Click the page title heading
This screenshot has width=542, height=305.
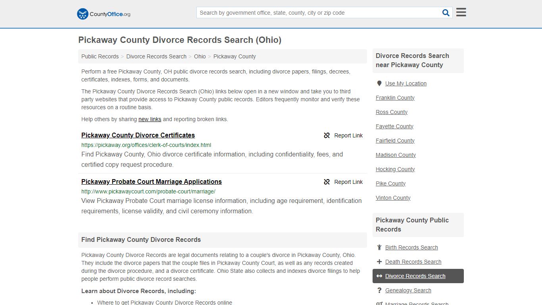point(180,40)
